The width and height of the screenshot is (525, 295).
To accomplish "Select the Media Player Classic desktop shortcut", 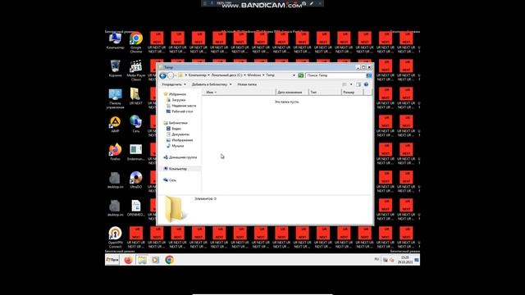I will click(x=136, y=70).
